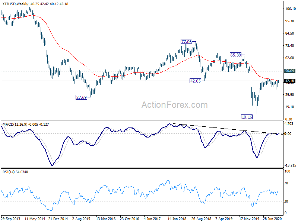Viewport: 298px width, 223px height.
Task: Click the 14 Jan 2018 date label
Action: [x=177, y=219]
